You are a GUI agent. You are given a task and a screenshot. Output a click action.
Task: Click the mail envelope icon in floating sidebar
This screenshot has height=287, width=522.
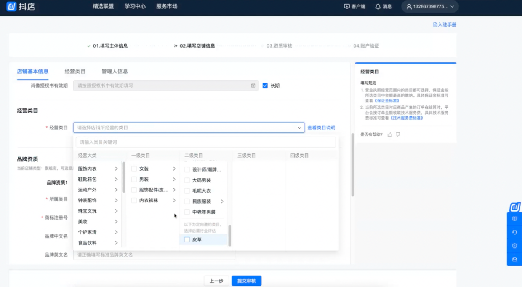point(514,259)
